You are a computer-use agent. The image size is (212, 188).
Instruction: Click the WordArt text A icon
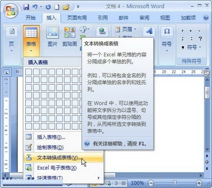149,31
